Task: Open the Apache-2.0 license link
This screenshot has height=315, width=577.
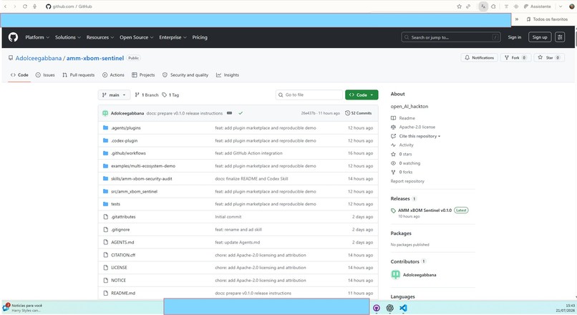Action: click(x=417, y=127)
